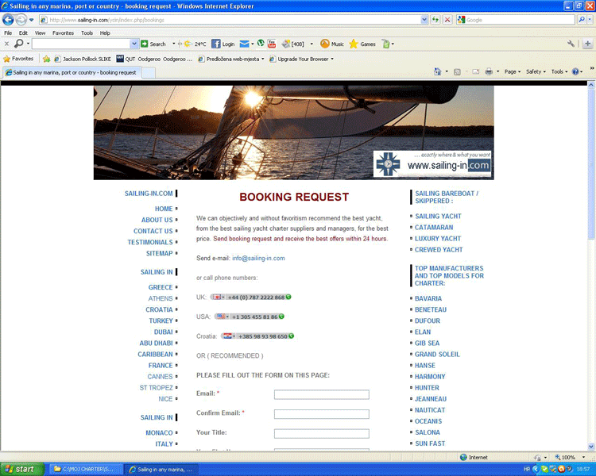The image size is (596, 476).
Task: Click the Print icon in command bar
Action: pos(489,71)
